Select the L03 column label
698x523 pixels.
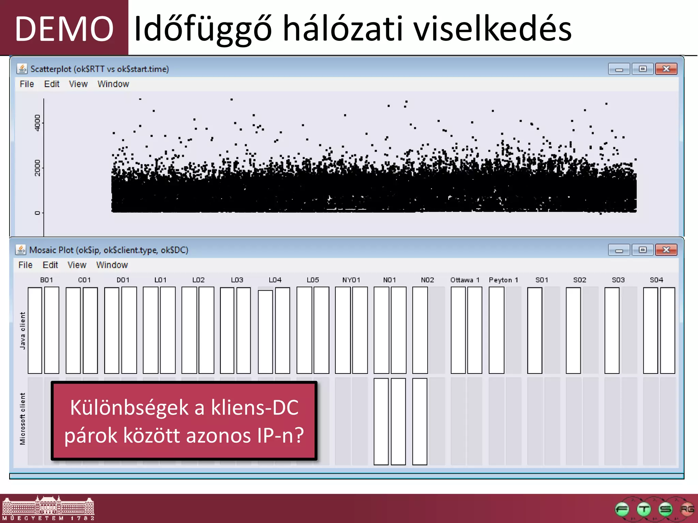(x=237, y=280)
